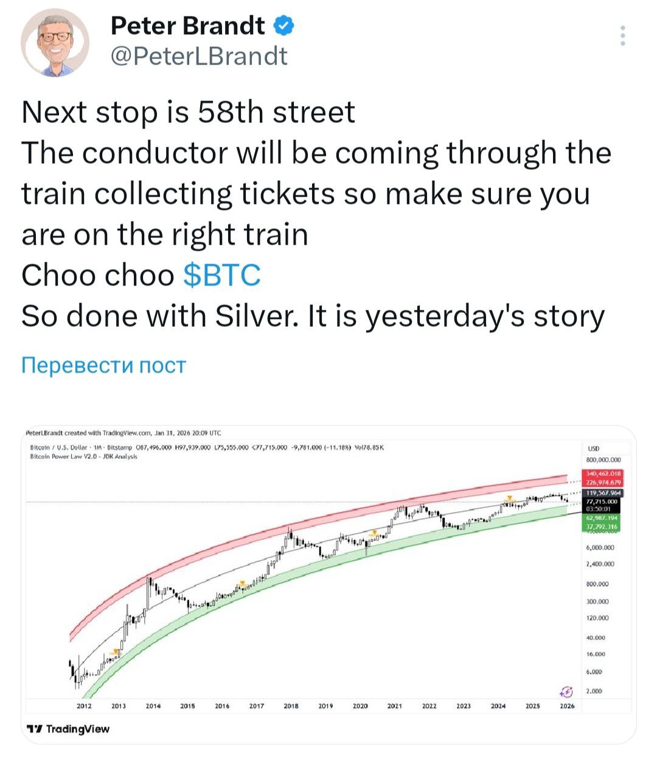This screenshot has height=759, width=657.
Task: Click the yellow marker near the 2013 candle
Action: (x=116, y=651)
